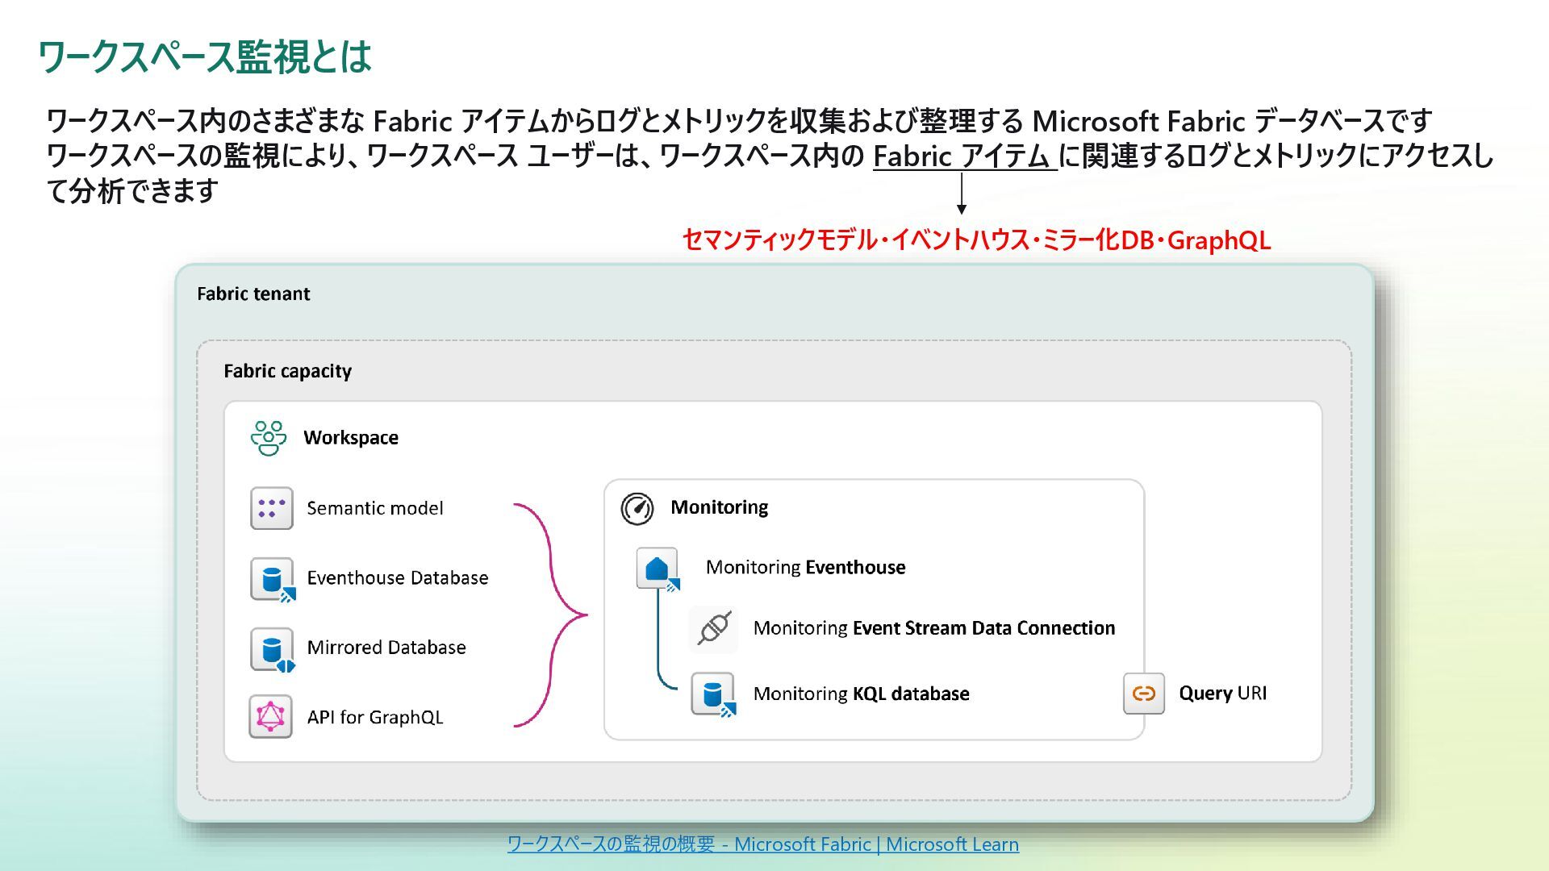This screenshot has height=871, width=1549.
Task: Click the API for GraphQL icon
Action: [x=270, y=716]
